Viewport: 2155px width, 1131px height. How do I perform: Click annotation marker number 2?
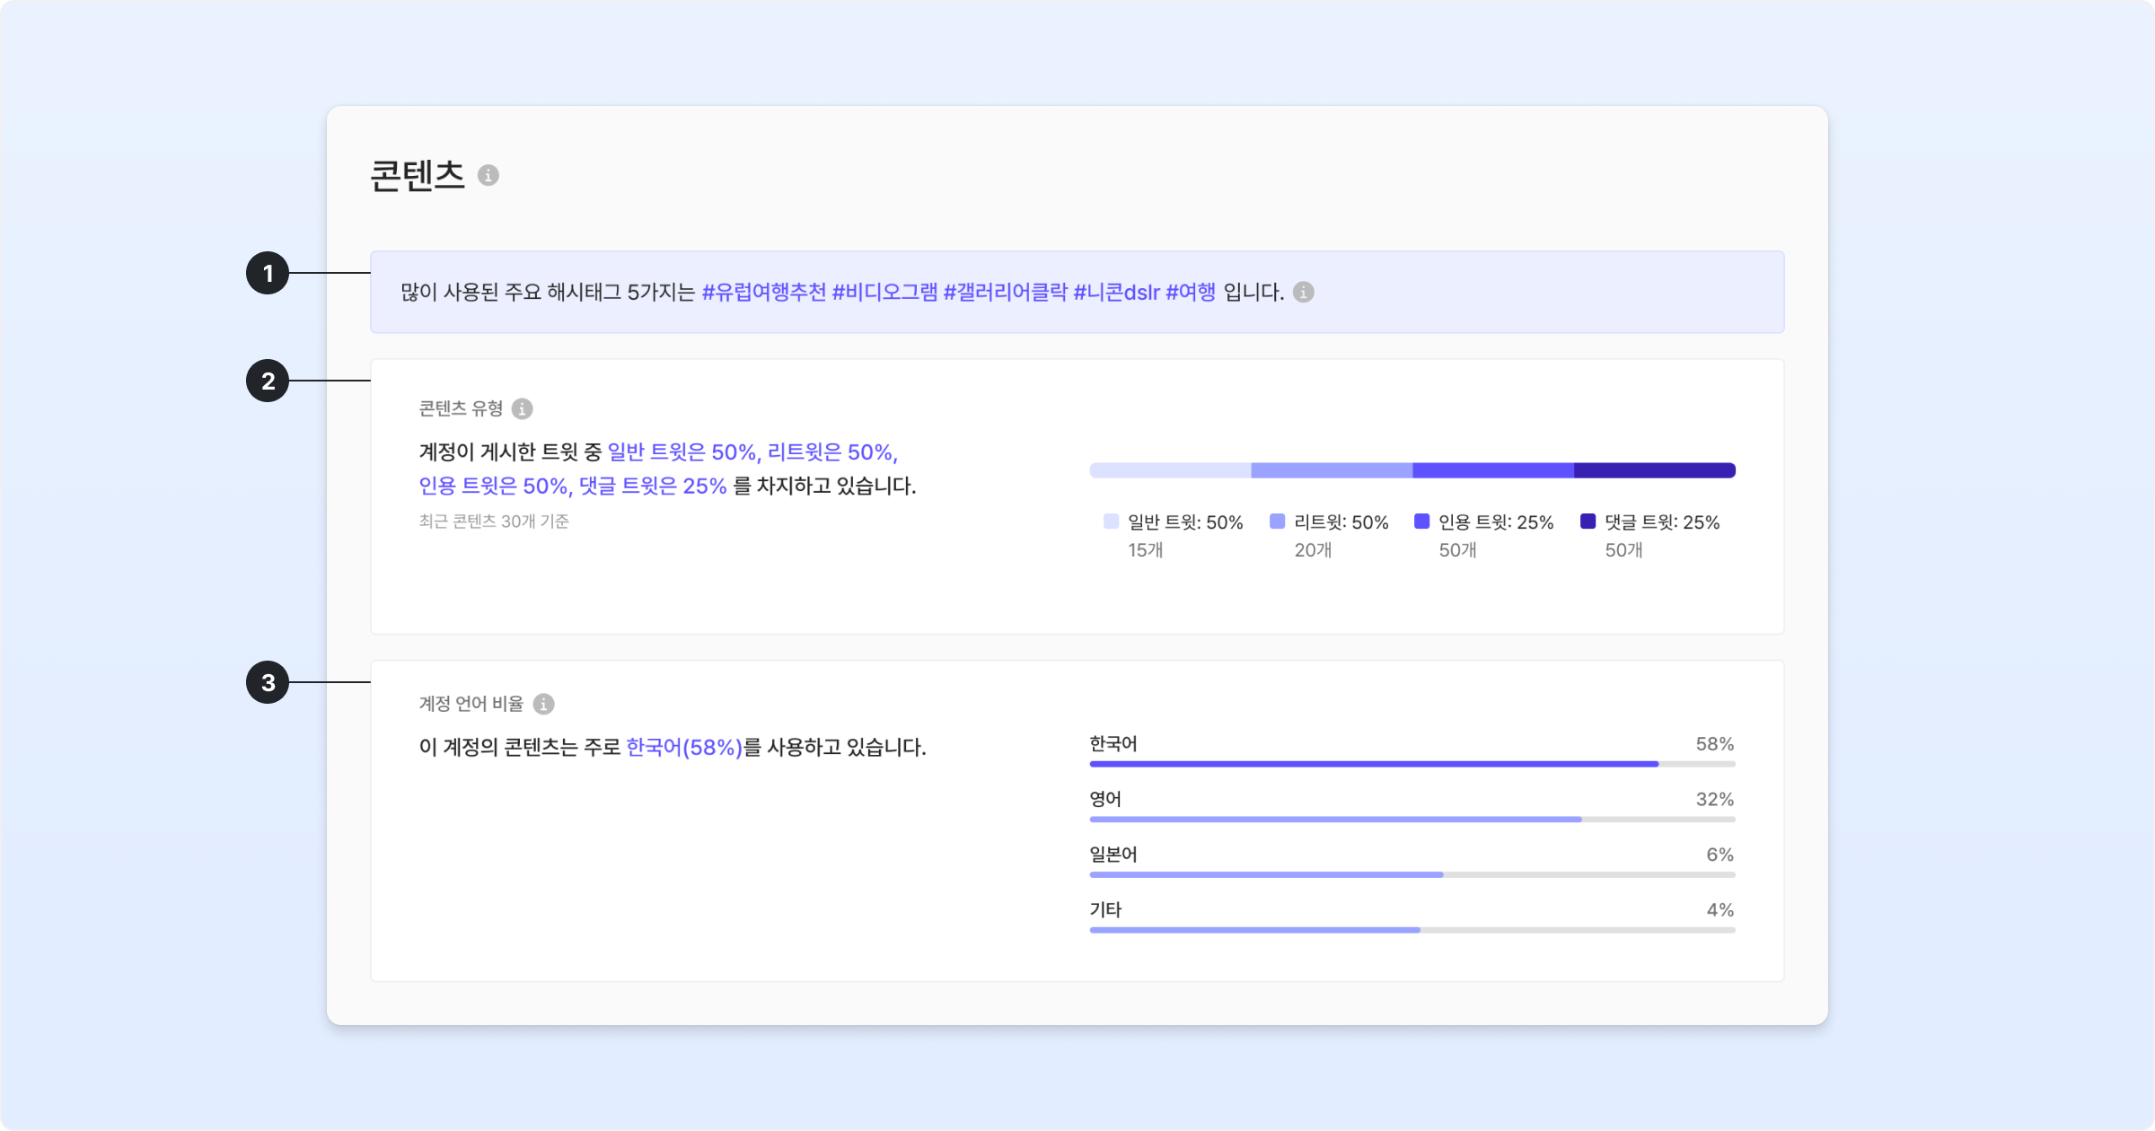(x=268, y=381)
